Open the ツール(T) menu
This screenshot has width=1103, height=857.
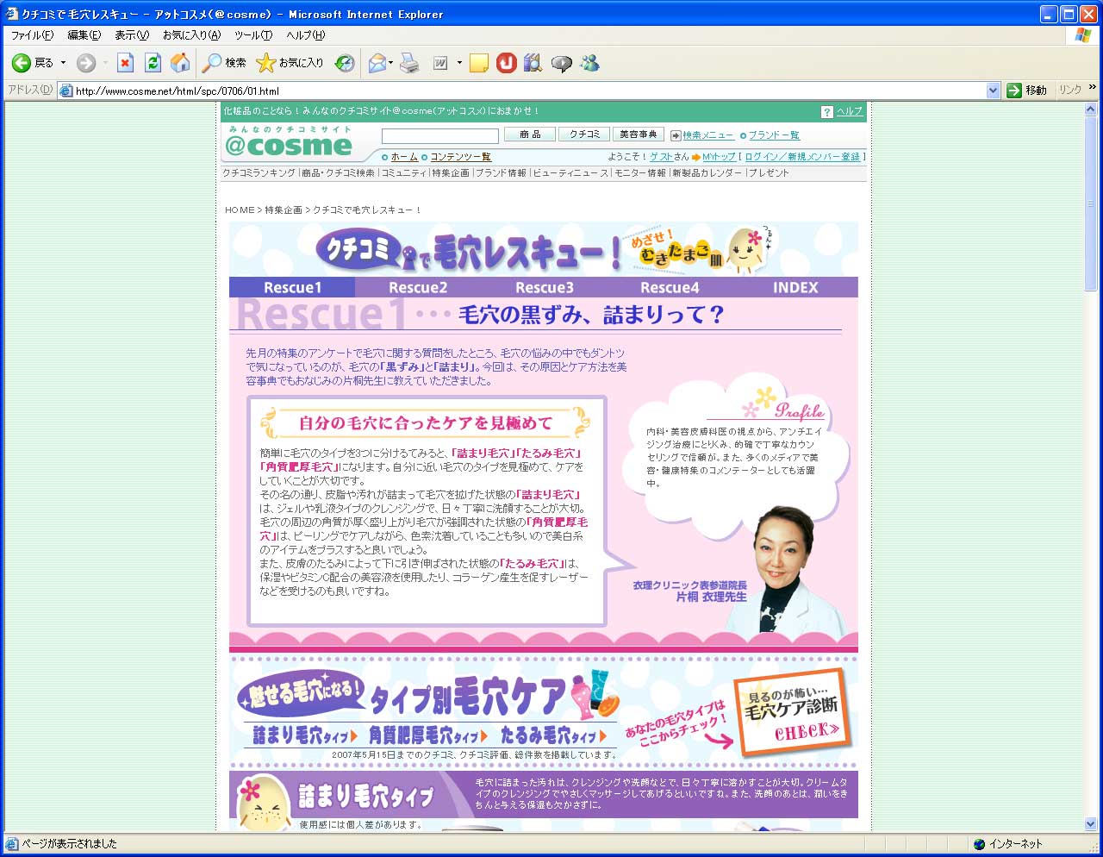point(253,35)
